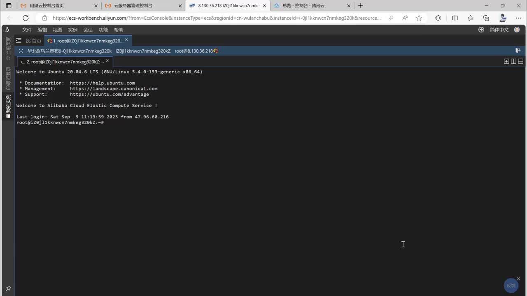Open the 最近登录 sidebar panel
Image resolution: width=527 pixels, height=296 pixels.
click(x=8, y=78)
